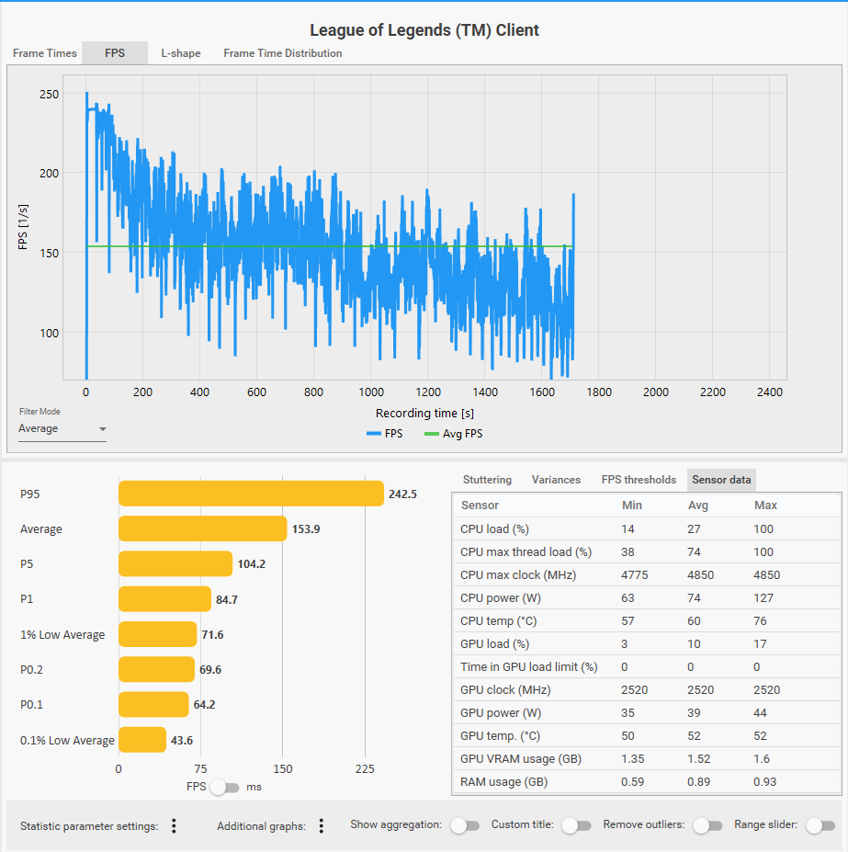Switch to Stuttering tab

[x=487, y=480]
